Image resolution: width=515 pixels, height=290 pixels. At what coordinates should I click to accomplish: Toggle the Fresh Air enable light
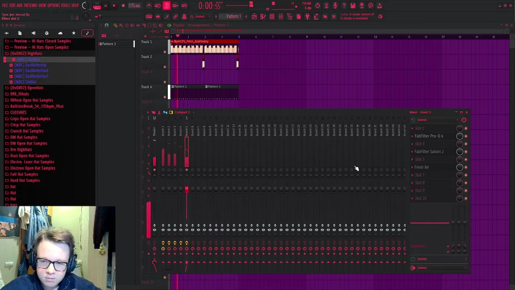coord(466,167)
